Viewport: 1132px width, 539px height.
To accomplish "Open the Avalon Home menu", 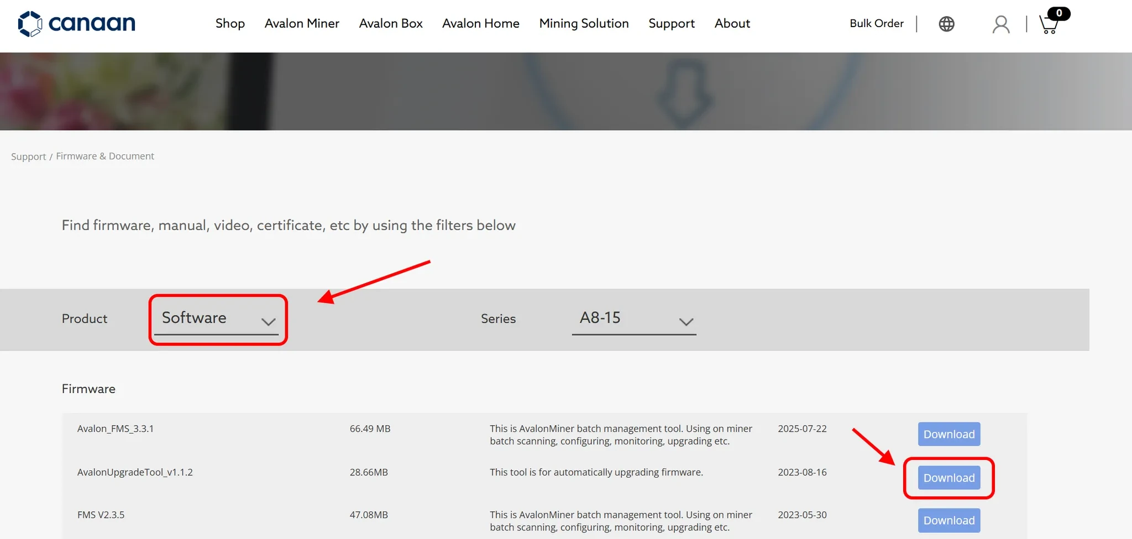I will point(480,23).
